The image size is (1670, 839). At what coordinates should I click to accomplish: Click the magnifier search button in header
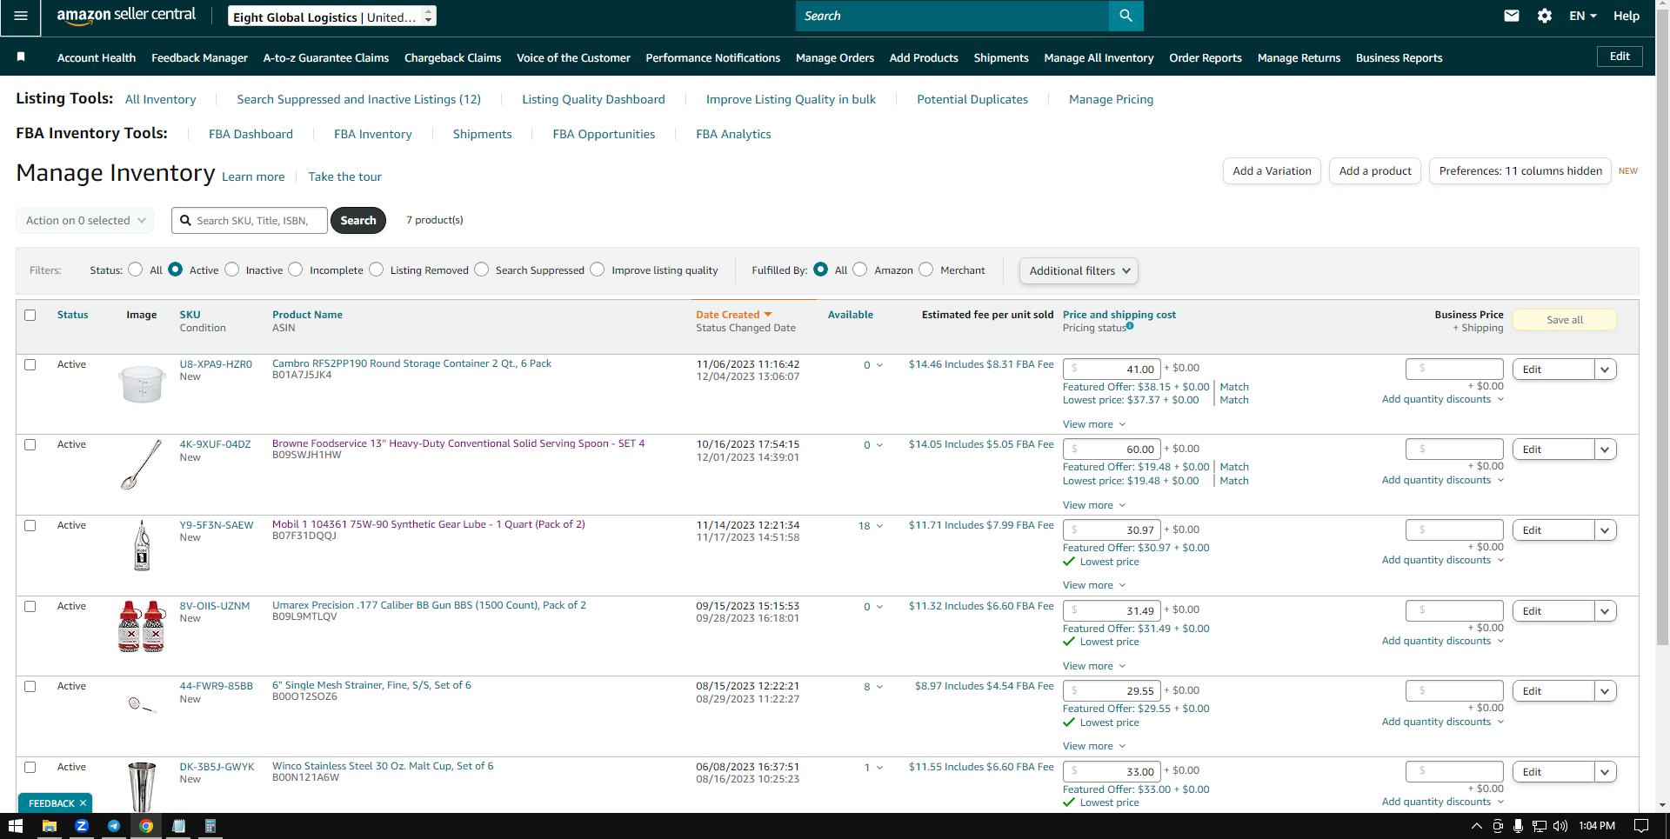1126,16
